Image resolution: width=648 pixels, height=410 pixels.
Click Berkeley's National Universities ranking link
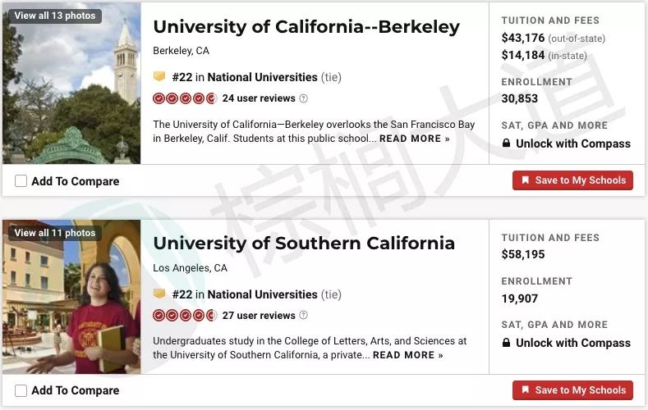(x=262, y=77)
